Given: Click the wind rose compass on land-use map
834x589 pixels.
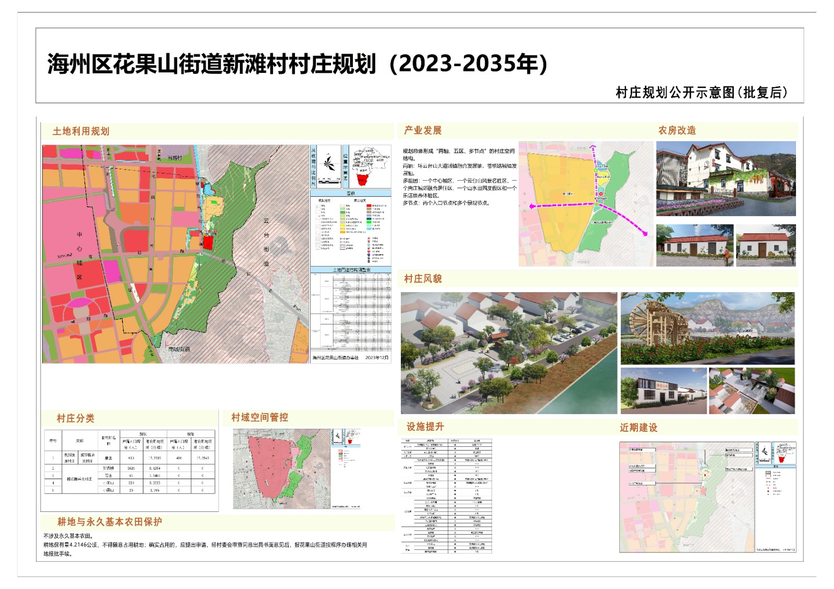Looking at the screenshot, I should click(329, 164).
